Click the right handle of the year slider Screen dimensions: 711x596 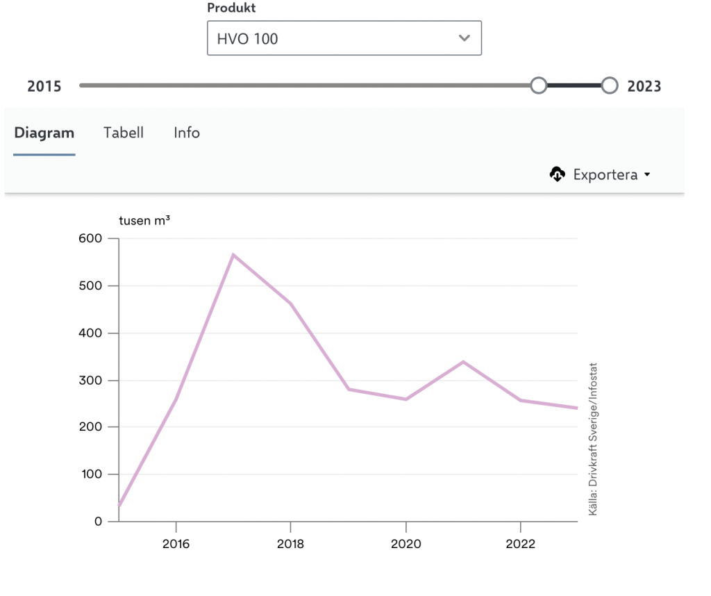610,85
